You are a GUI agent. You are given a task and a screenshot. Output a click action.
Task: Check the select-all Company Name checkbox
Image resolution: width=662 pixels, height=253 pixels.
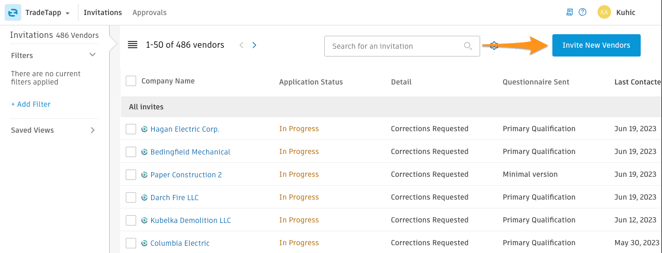click(131, 81)
